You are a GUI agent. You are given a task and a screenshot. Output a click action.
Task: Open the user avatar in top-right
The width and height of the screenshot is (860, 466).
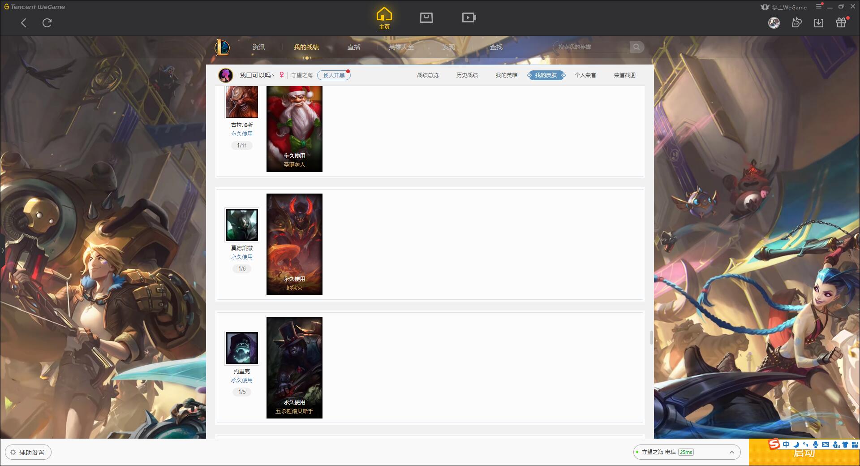[x=774, y=22]
